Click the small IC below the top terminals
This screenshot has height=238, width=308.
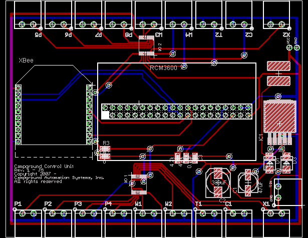tap(147, 46)
